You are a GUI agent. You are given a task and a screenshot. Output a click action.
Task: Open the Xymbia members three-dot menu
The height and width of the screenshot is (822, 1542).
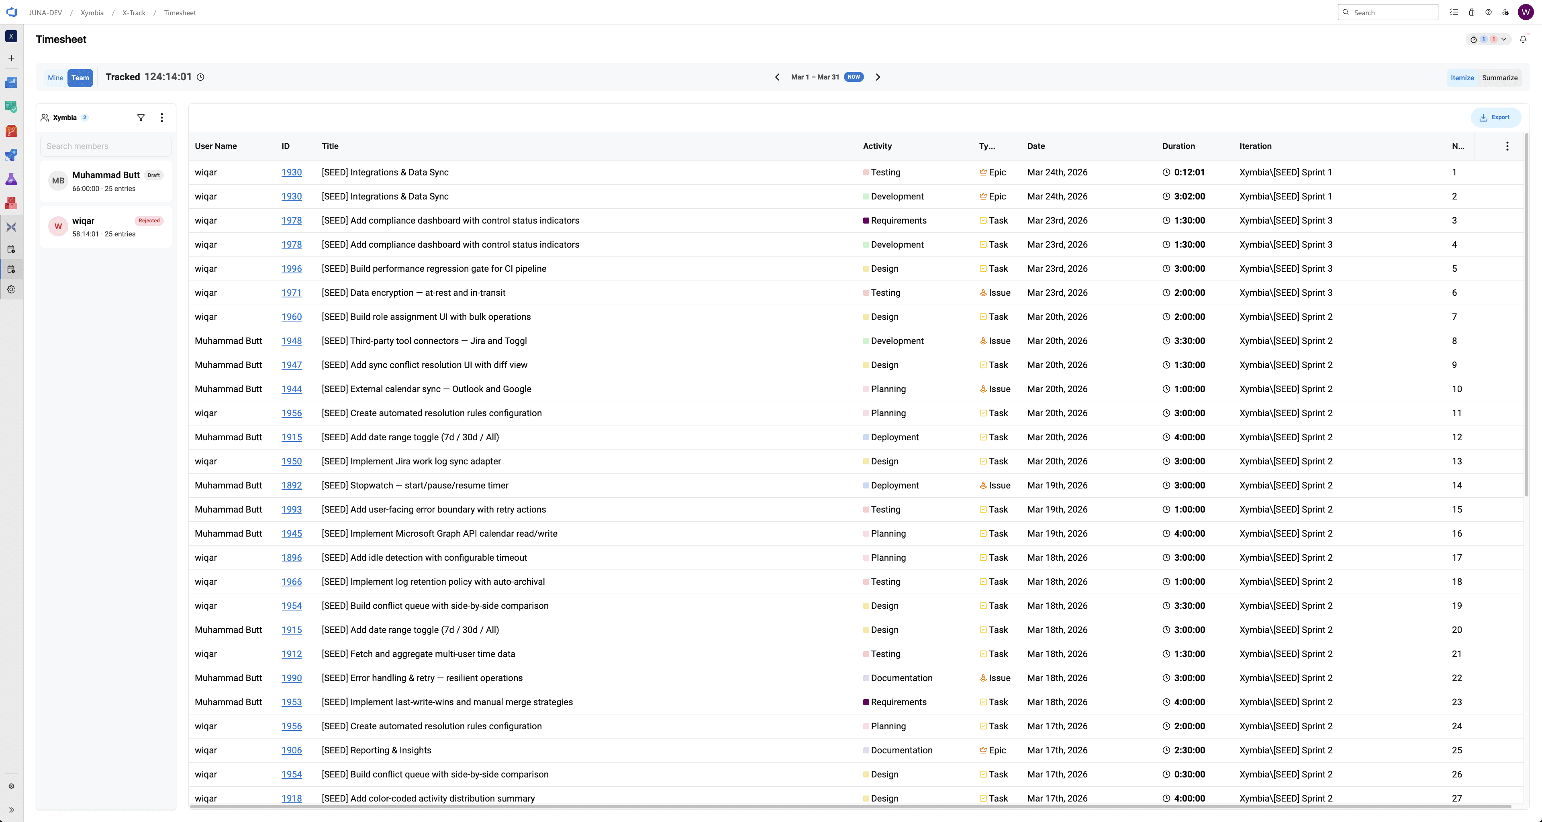tap(161, 118)
